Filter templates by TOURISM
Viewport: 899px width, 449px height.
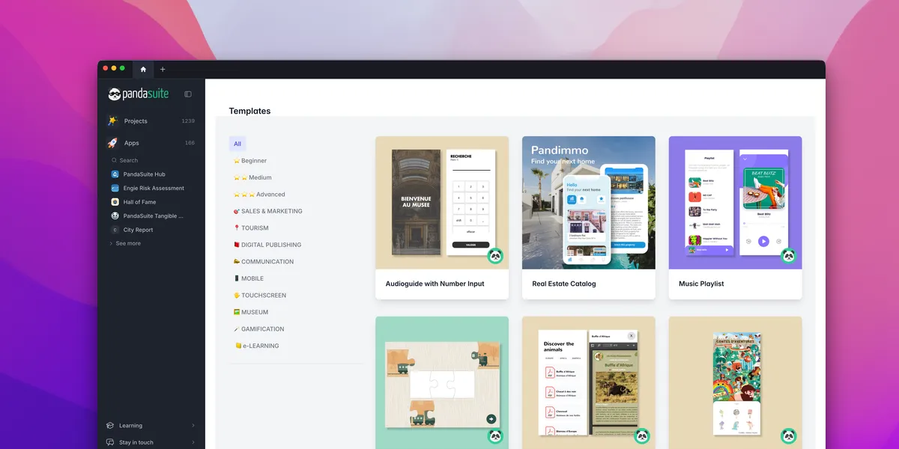(x=251, y=228)
